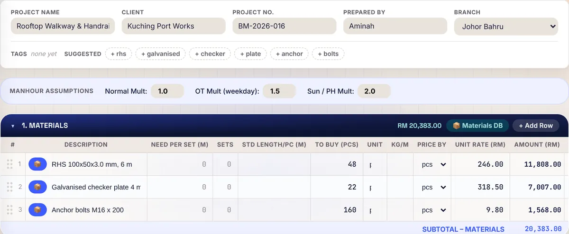569x234 pixels.
Task: Click Unit Rate field showing 9.80
Action: coord(480,210)
